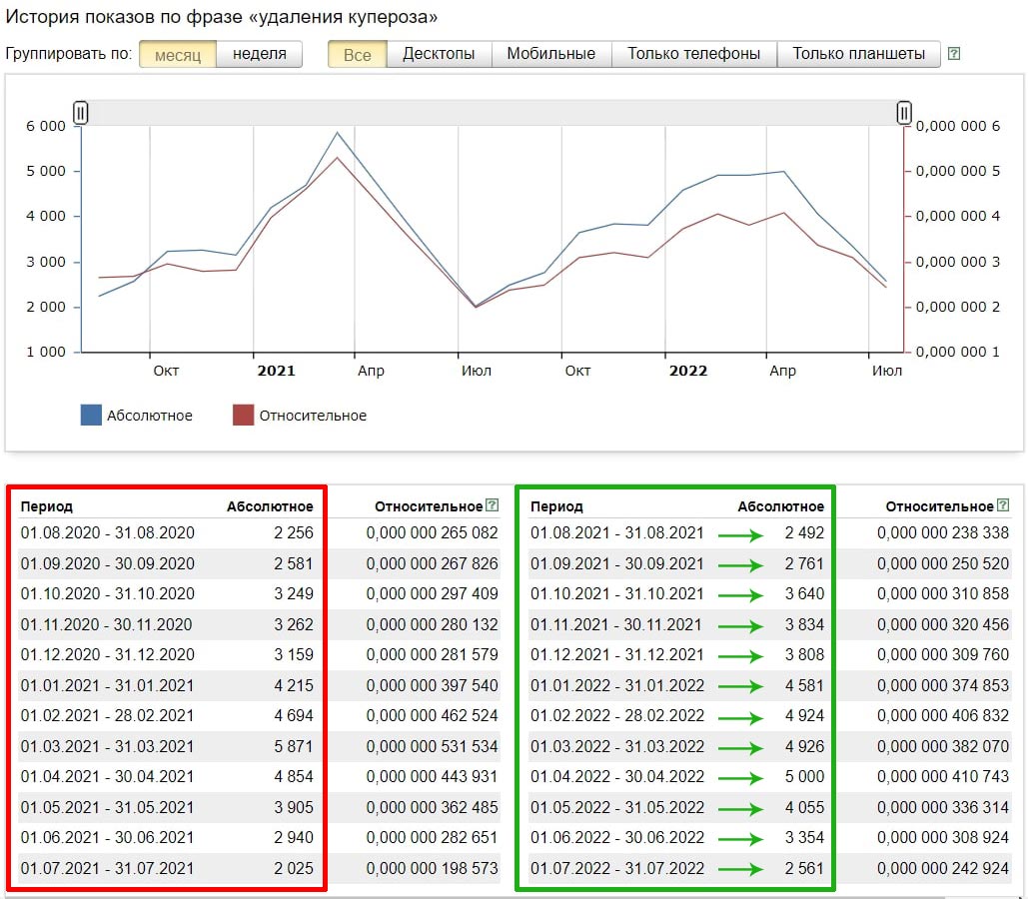This screenshot has width=1028, height=899.
Task: Click help icon beside right Относительное header
Action: tap(1003, 504)
